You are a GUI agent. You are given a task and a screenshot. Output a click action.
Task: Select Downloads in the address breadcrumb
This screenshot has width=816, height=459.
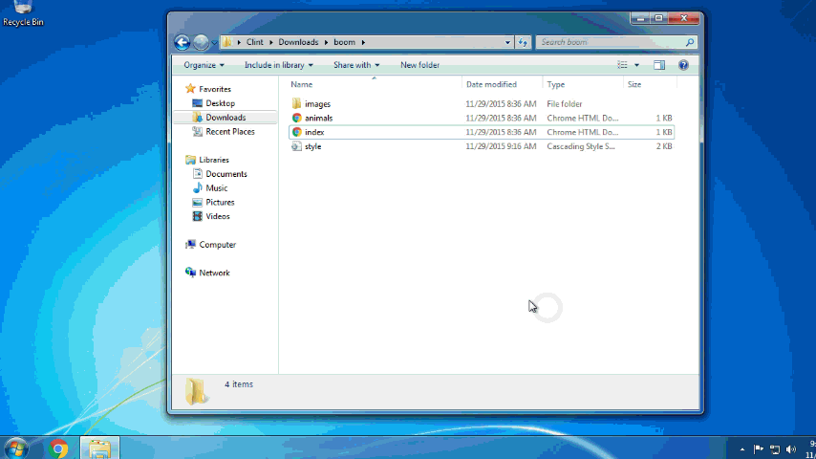coord(298,42)
